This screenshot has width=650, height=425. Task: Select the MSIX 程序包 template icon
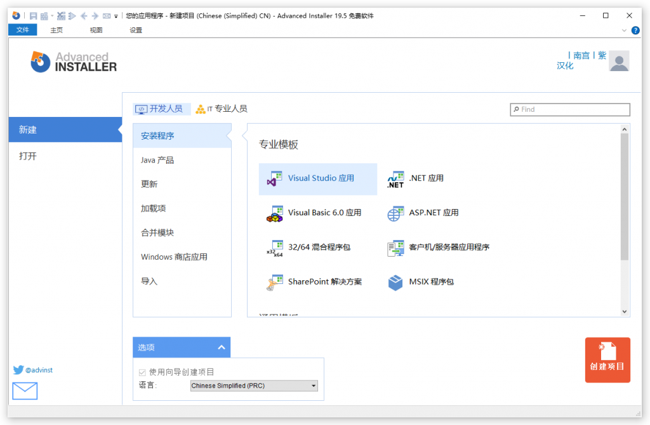point(395,282)
